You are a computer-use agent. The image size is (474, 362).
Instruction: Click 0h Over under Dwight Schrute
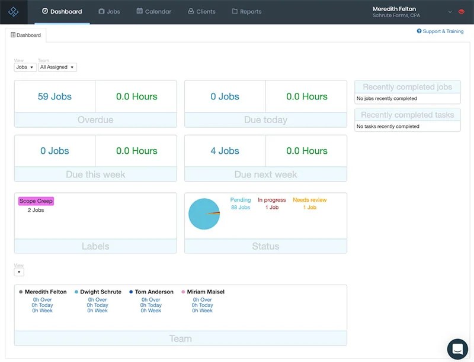97,299
